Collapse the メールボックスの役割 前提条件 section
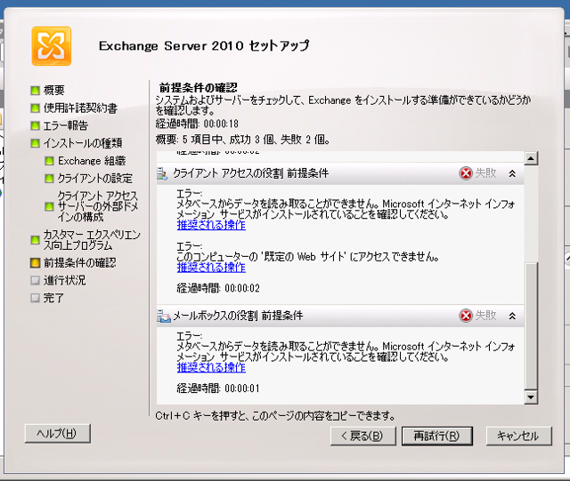This screenshot has height=481, width=570. [512, 316]
